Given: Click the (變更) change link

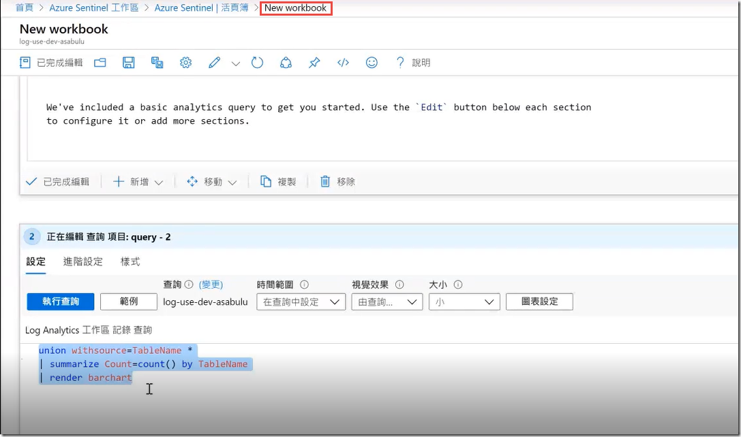Looking at the screenshot, I should click(211, 285).
